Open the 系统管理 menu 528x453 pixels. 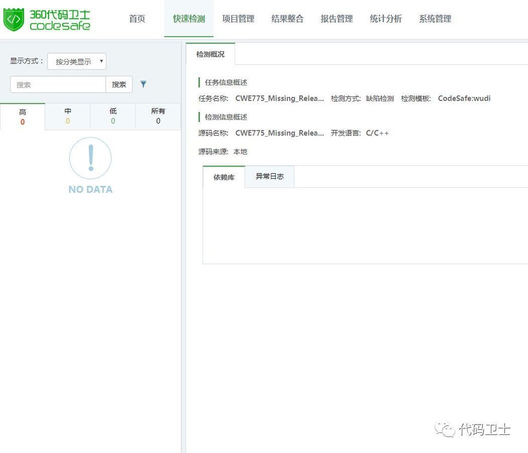[435, 19]
